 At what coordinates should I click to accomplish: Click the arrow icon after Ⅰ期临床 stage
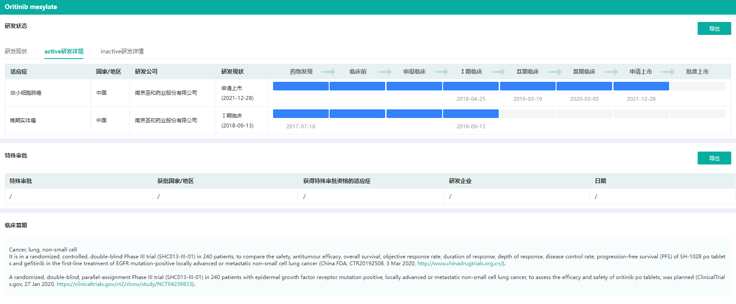(x=498, y=72)
